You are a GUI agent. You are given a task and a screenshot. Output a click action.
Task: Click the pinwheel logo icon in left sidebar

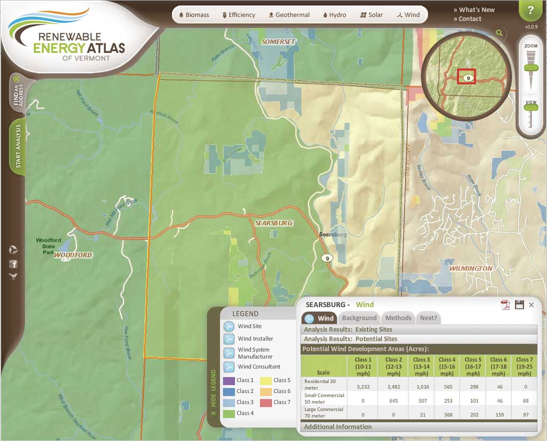(x=13, y=250)
